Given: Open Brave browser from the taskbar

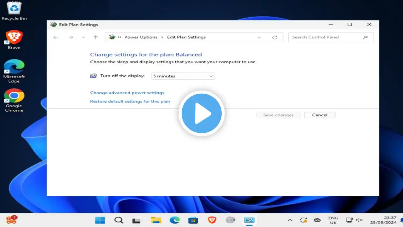Looking at the screenshot, I should point(212,220).
